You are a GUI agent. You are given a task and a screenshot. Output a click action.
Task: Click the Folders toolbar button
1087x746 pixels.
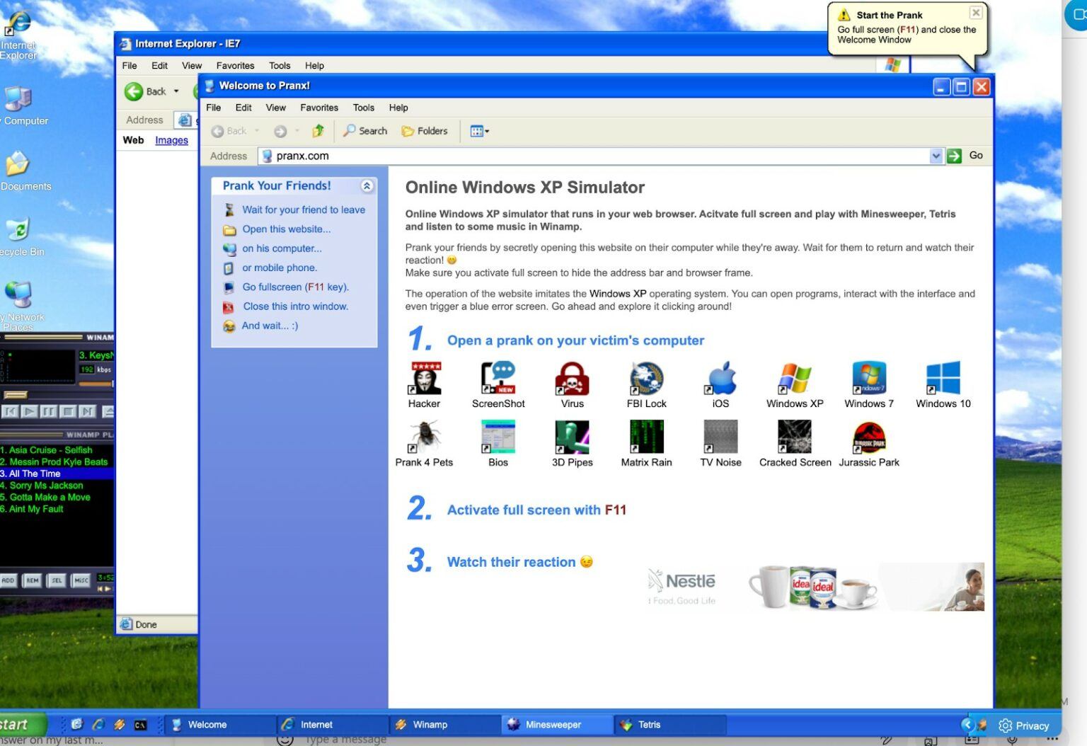pos(425,131)
